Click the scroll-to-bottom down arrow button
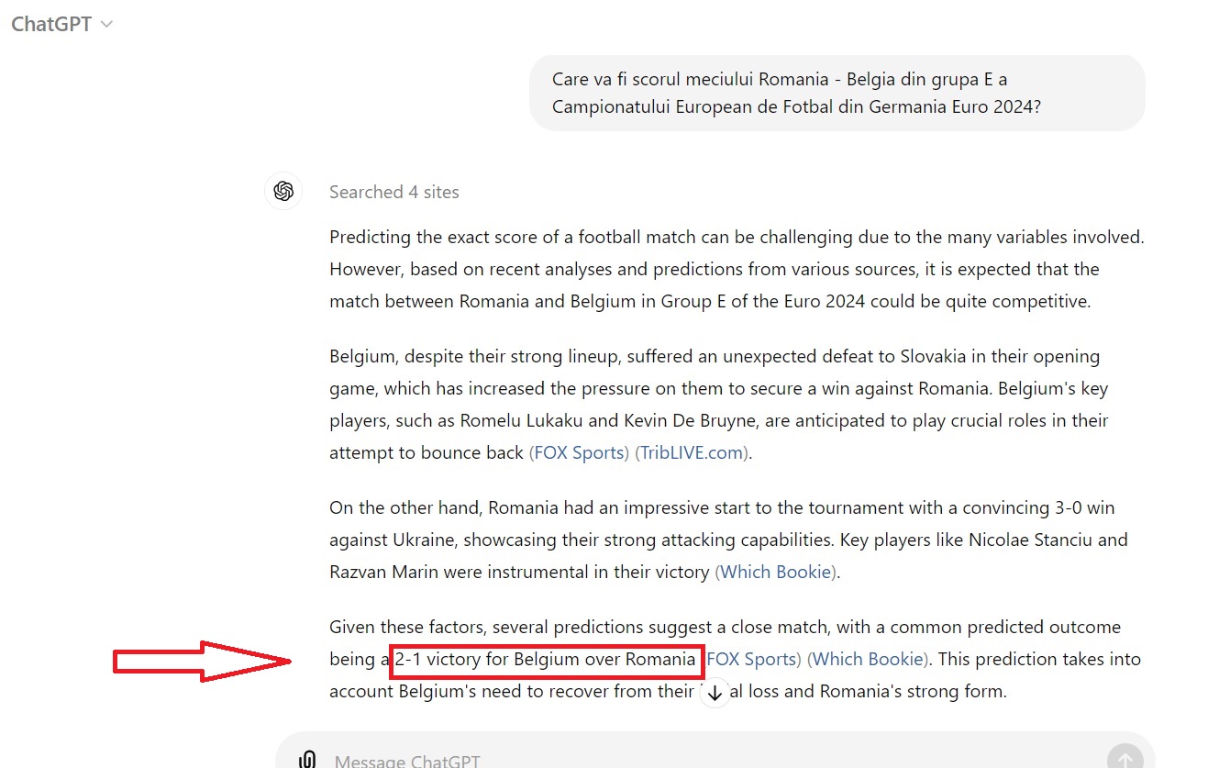The height and width of the screenshot is (768, 1219). (715, 693)
